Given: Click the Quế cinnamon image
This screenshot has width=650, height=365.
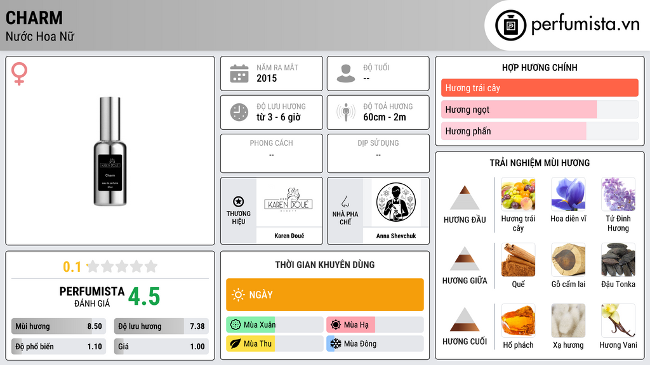Looking at the screenshot, I should 518,259.
